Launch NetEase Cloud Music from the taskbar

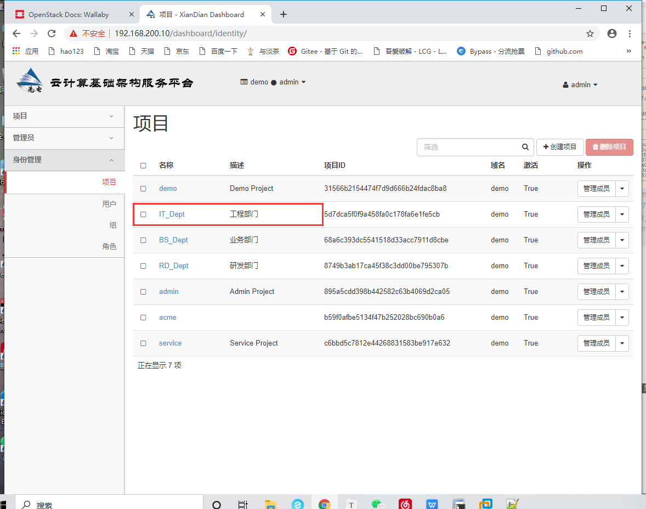(405, 503)
